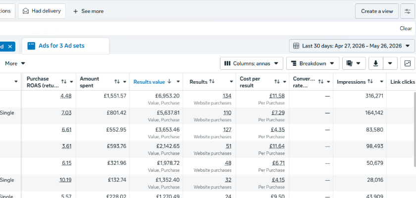Click results value £1,352.40

click(167, 180)
